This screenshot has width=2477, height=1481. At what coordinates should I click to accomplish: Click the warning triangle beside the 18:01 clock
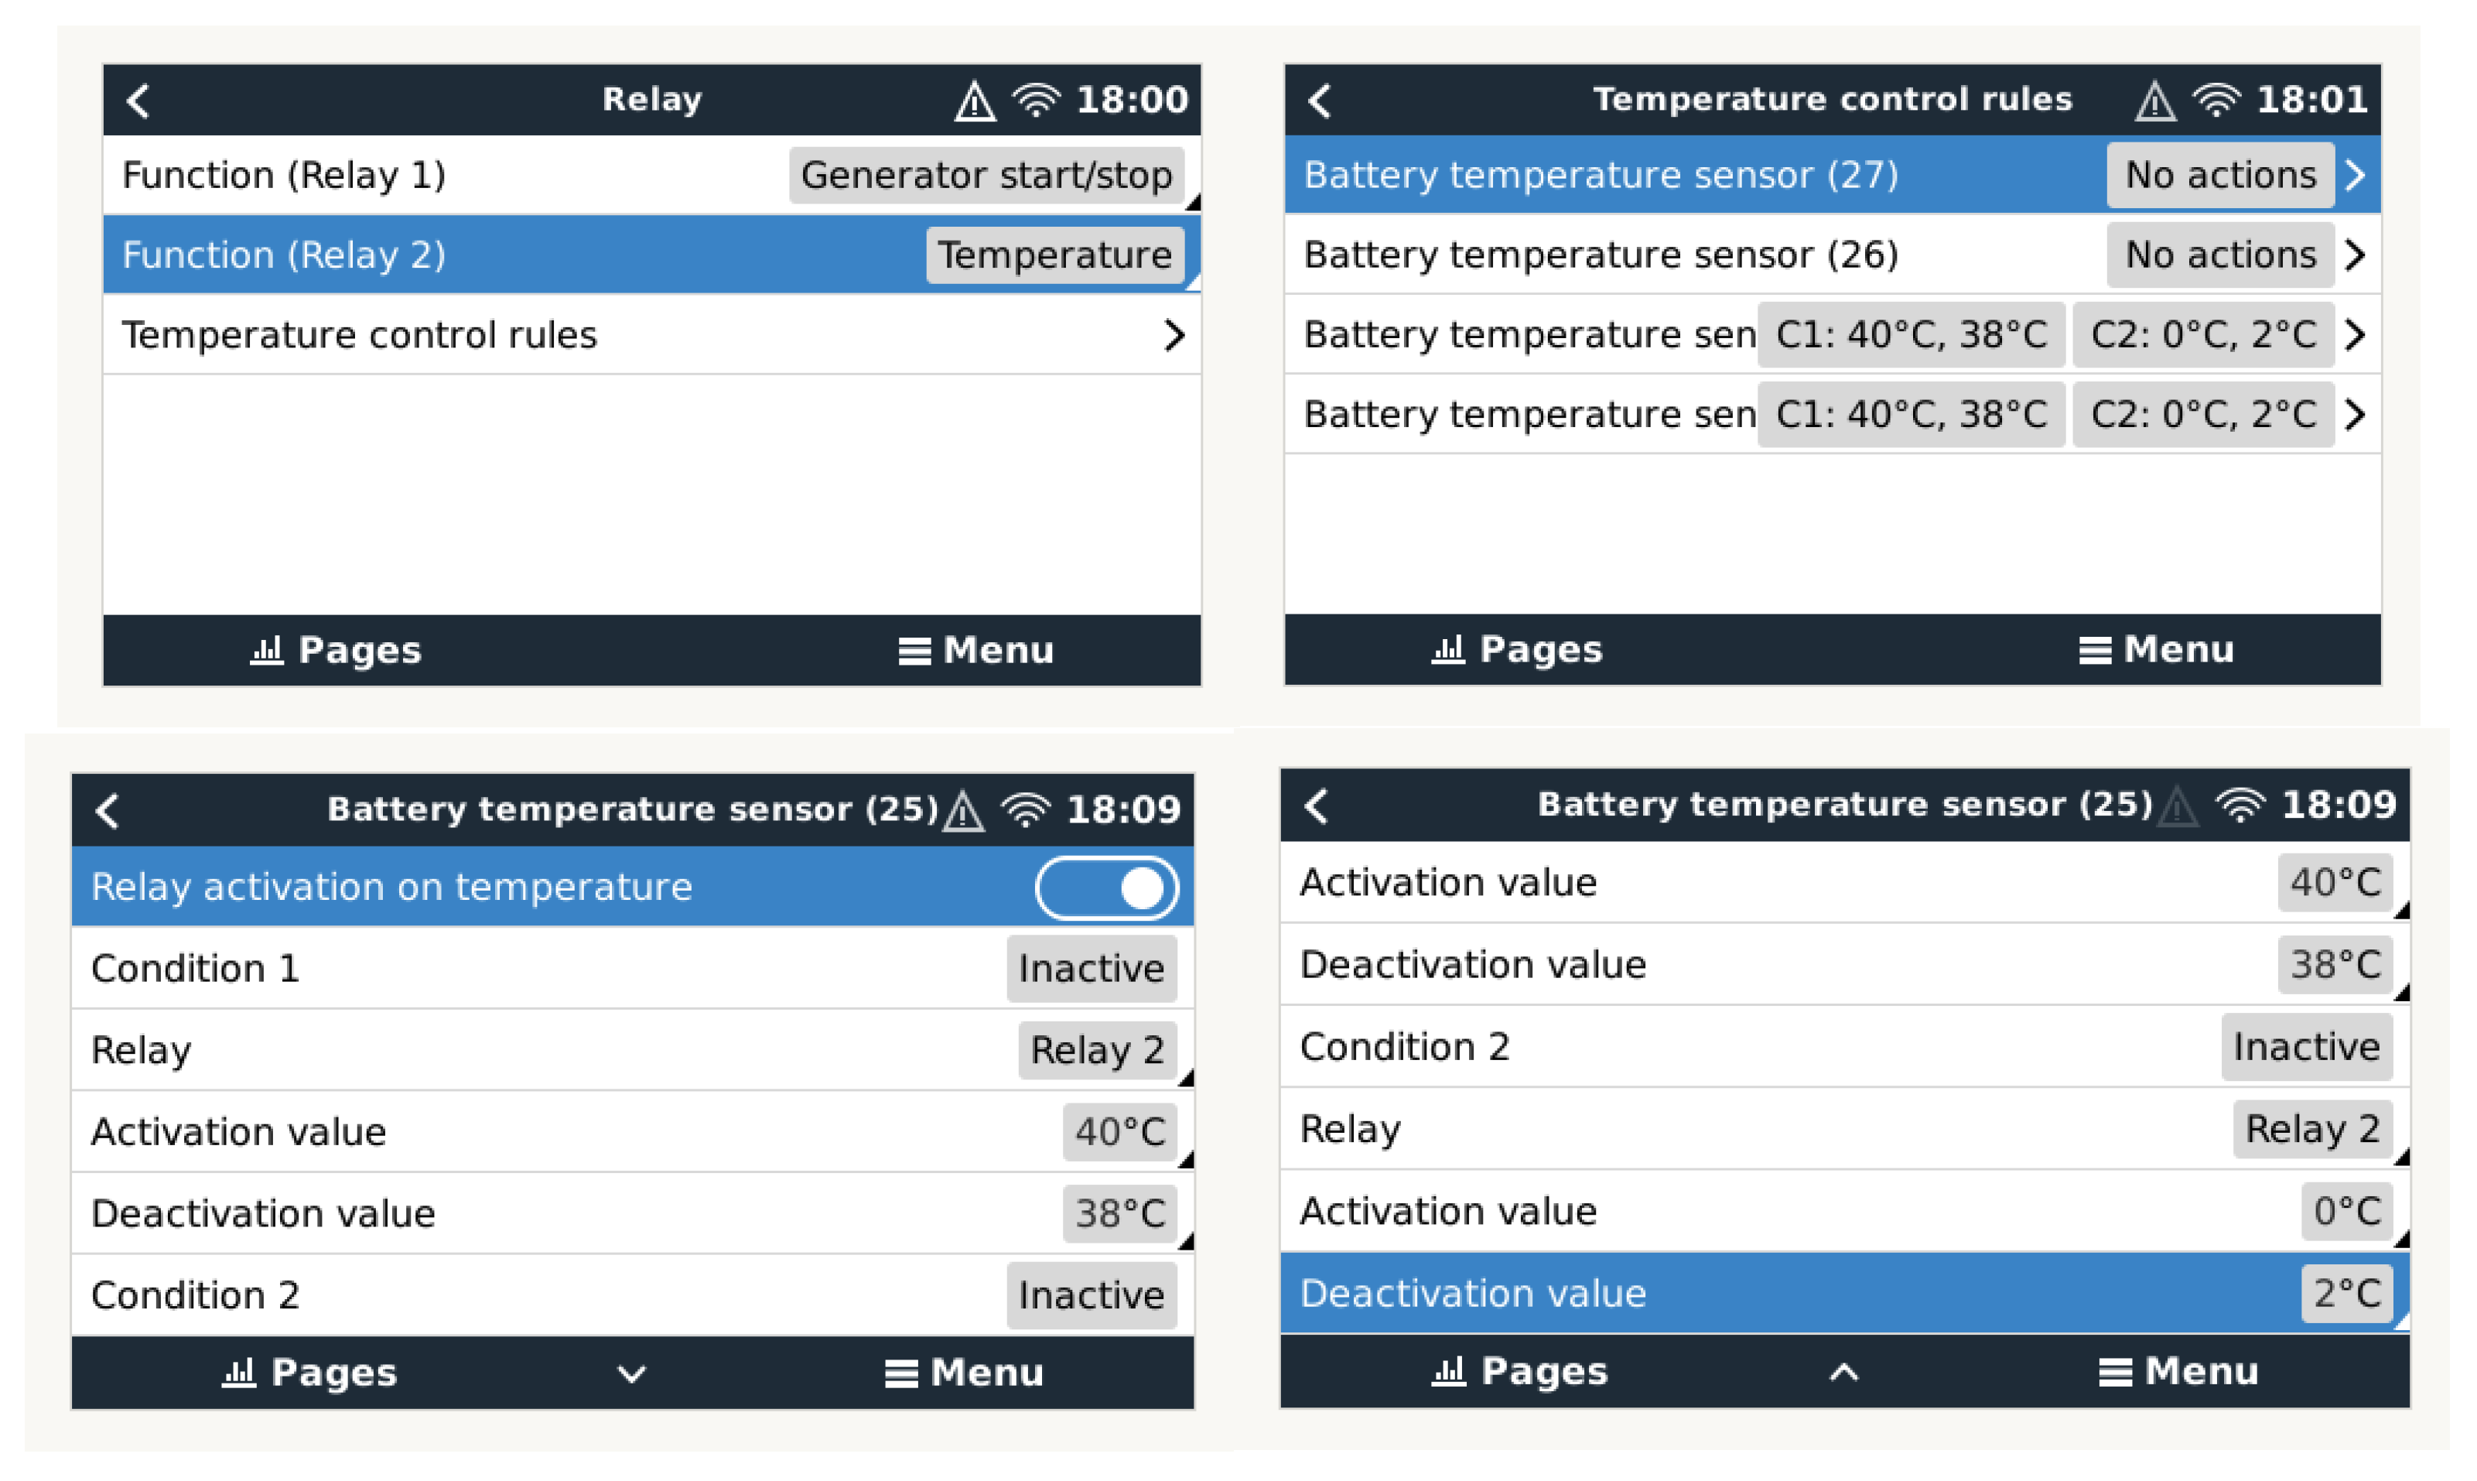click(2154, 102)
